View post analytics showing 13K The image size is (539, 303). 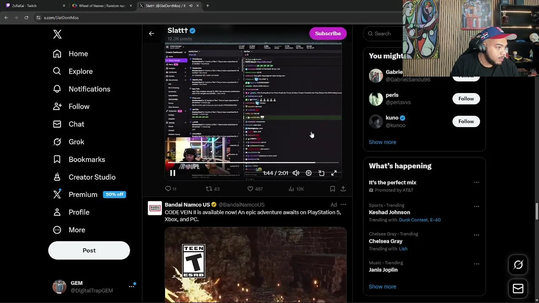pyautogui.click(x=296, y=189)
